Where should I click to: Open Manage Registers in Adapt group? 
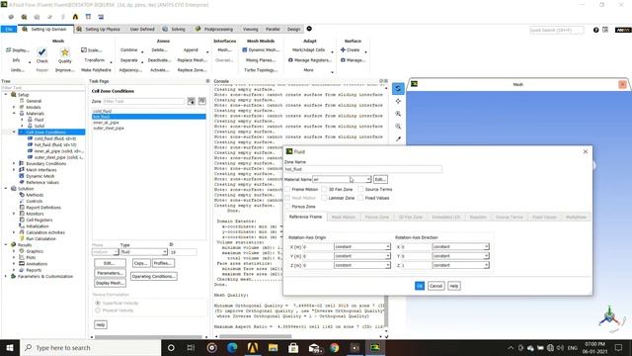pyautogui.click(x=310, y=60)
